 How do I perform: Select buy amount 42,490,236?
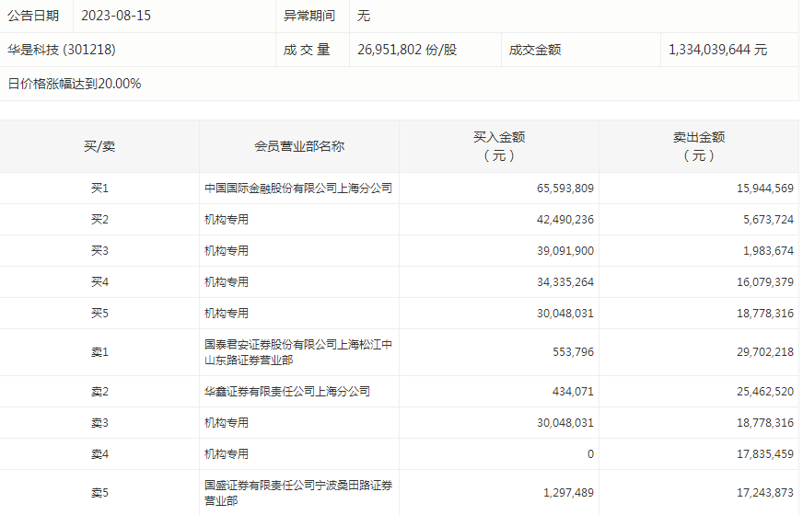tap(565, 220)
